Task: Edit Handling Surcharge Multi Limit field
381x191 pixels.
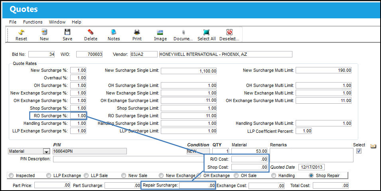Action: pos(324,123)
